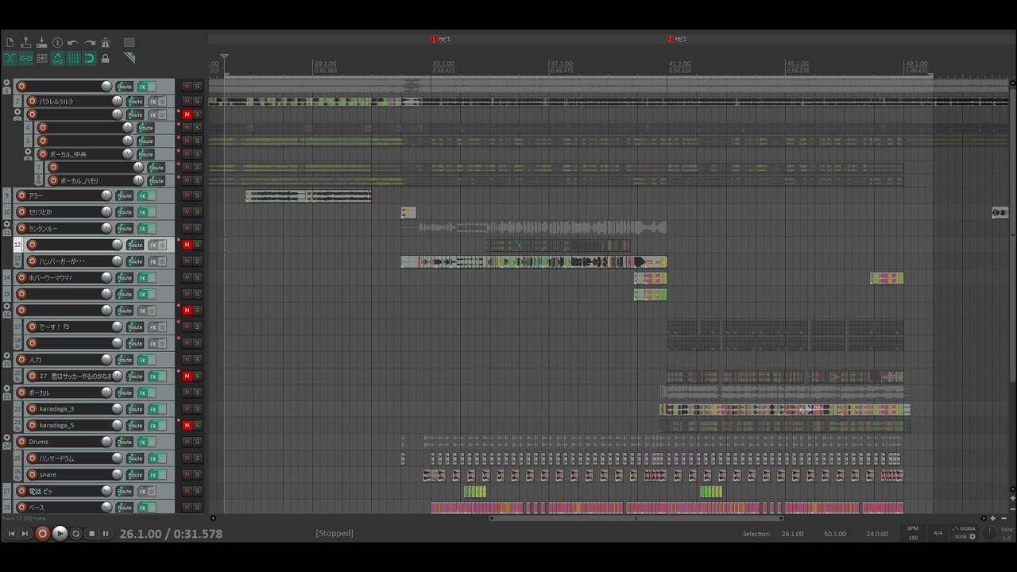Click the Save project icon

click(41, 43)
